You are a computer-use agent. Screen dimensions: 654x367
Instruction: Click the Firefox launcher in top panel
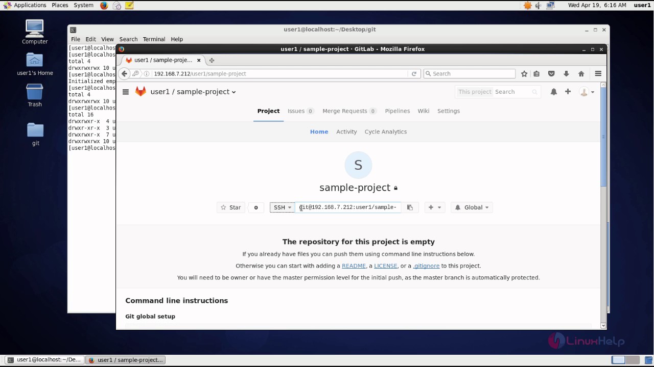pyautogui.click(x=104, y=5)
